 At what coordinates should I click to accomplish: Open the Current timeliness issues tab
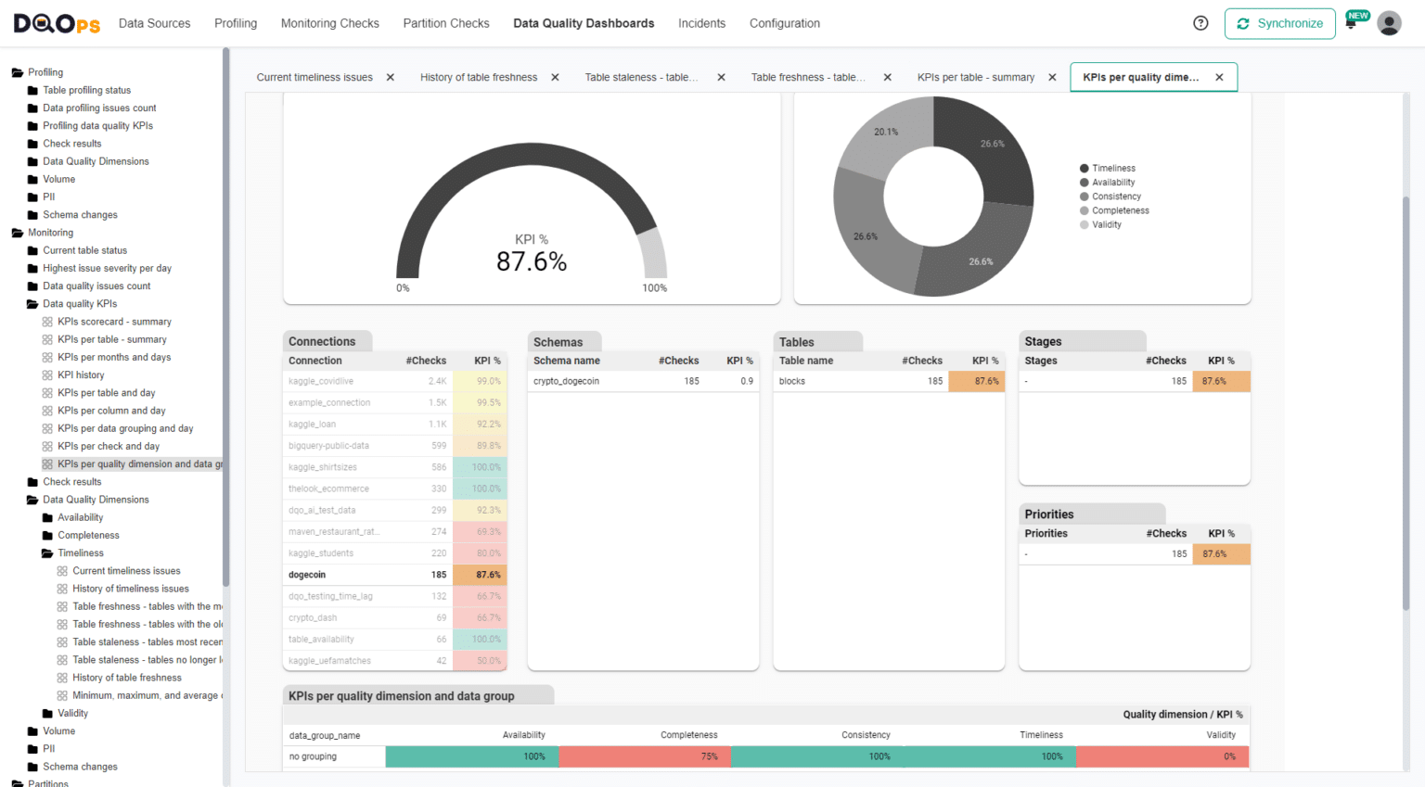(x=315, y=77)
